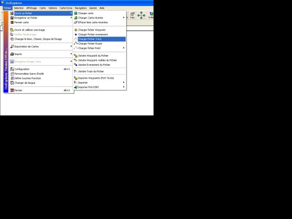Screen dimensions: 292x219
Task: Select Effacer liste carte récentes entry
Action: coord(100,22)
